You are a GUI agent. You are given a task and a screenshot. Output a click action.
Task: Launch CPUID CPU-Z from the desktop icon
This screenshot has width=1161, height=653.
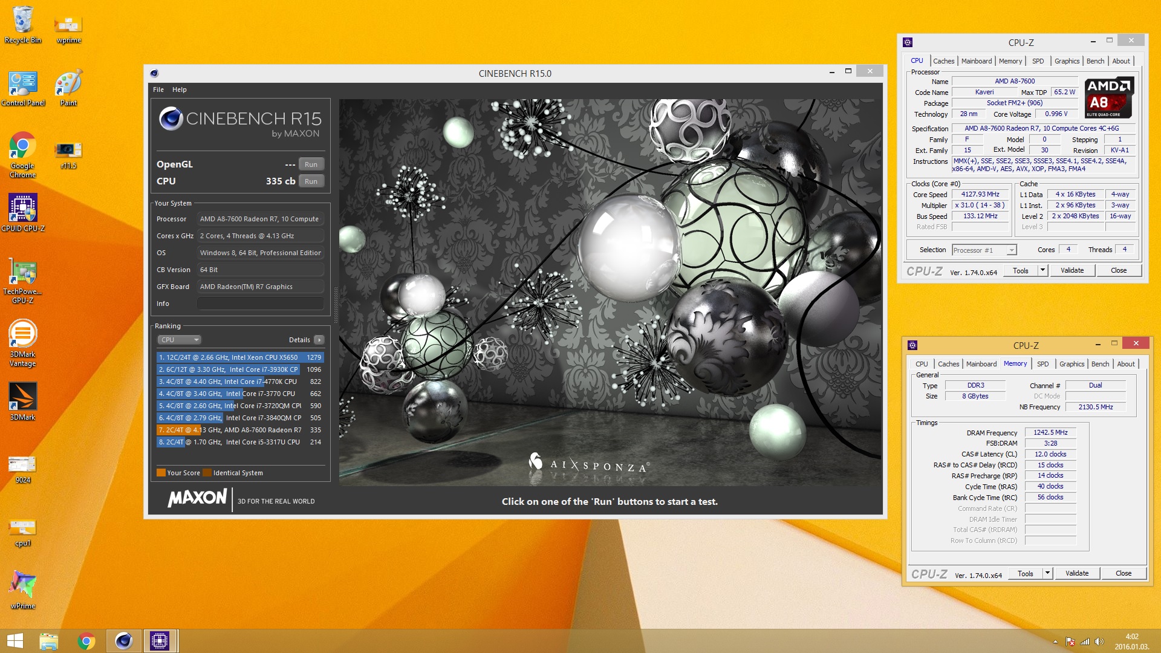tap(23, 212)
